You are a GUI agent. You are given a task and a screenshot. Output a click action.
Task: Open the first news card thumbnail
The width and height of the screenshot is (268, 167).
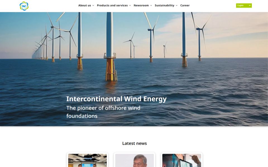point(87,160)
